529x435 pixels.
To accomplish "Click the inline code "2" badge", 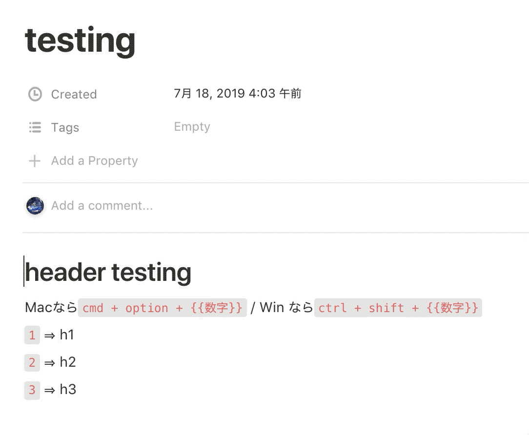I will [32, 362].
